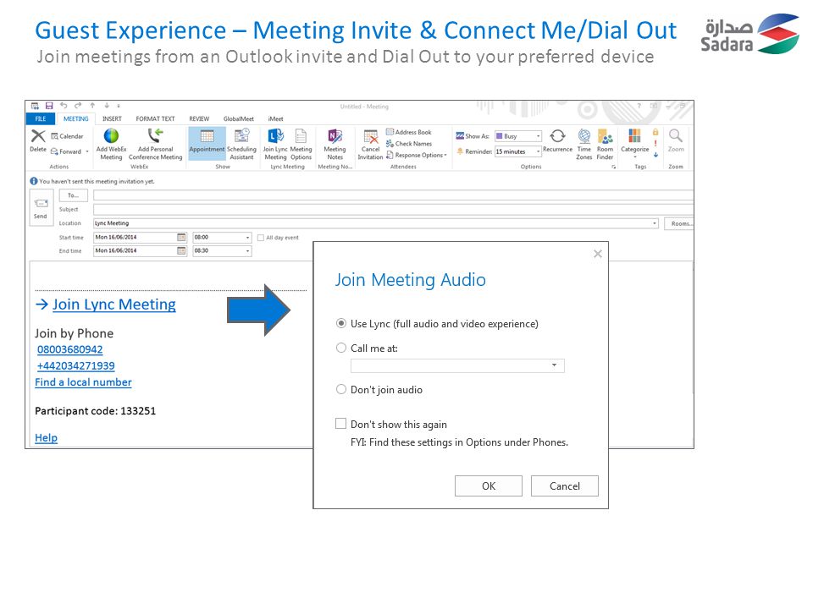Click into the Subject field

[x=393, y=209]
